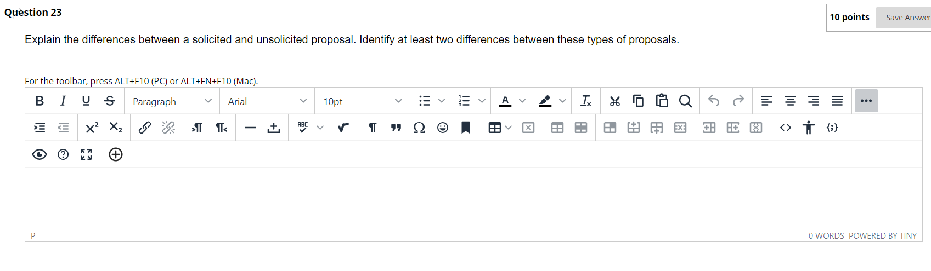Insert table column after
Image resolution: width=931 pixels, height=271 pixels.
pyautogui.click(x=733, y=128)
